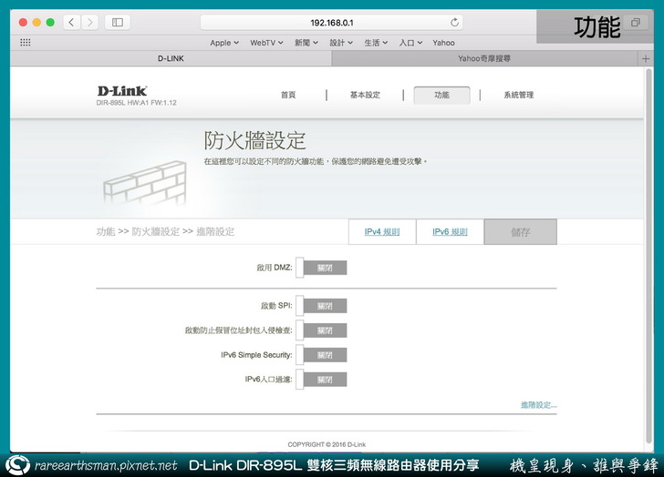This screenshot has width=664, height=477.
Task: Enable IPv6 Simple Security switch
Action: pyautogui.click(x=320, y=355)
